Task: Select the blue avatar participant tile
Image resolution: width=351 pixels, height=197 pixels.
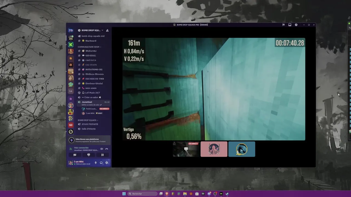Action: [x=242, y=149]
